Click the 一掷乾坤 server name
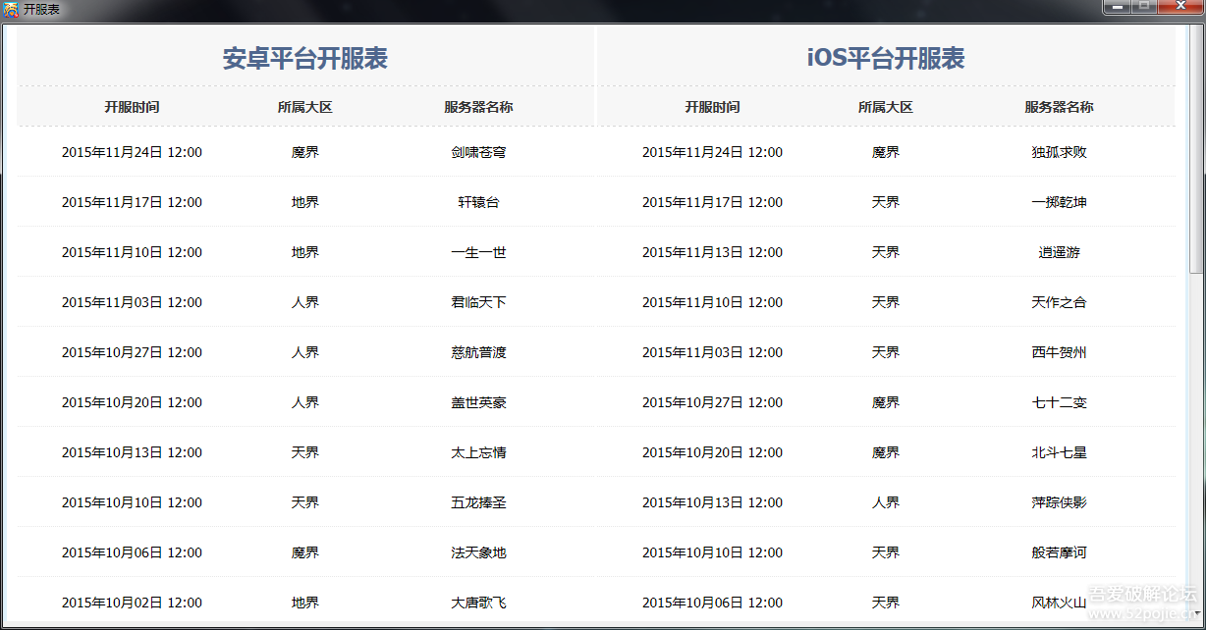1206x630 pixels. (x=1059, y=202)
